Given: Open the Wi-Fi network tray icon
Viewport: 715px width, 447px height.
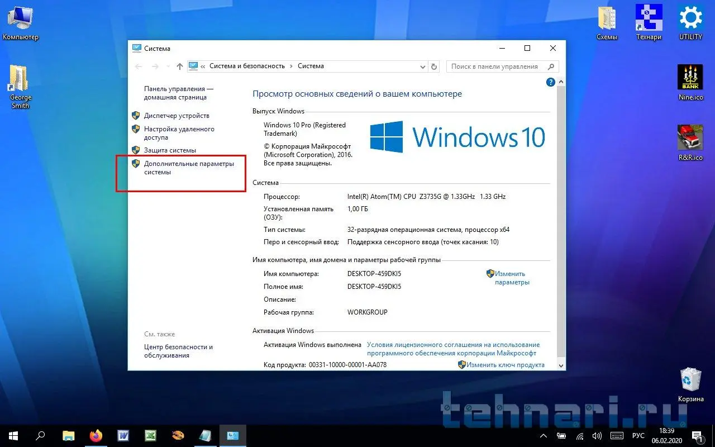Looking at the screenshot, I should (580, 436).
